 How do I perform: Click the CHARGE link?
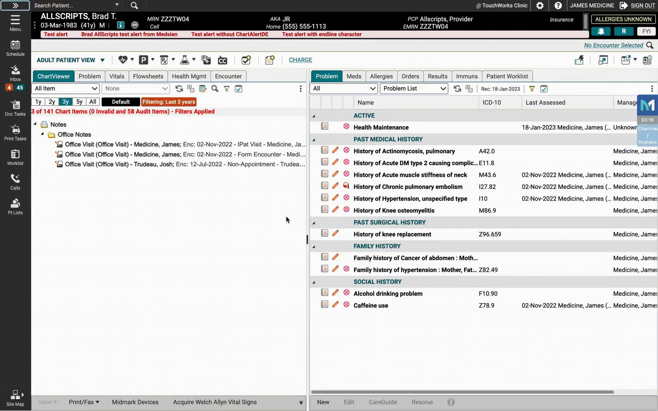point(300,60)
